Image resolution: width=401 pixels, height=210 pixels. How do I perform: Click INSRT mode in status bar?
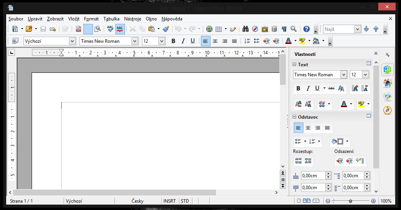coord(170,201)
